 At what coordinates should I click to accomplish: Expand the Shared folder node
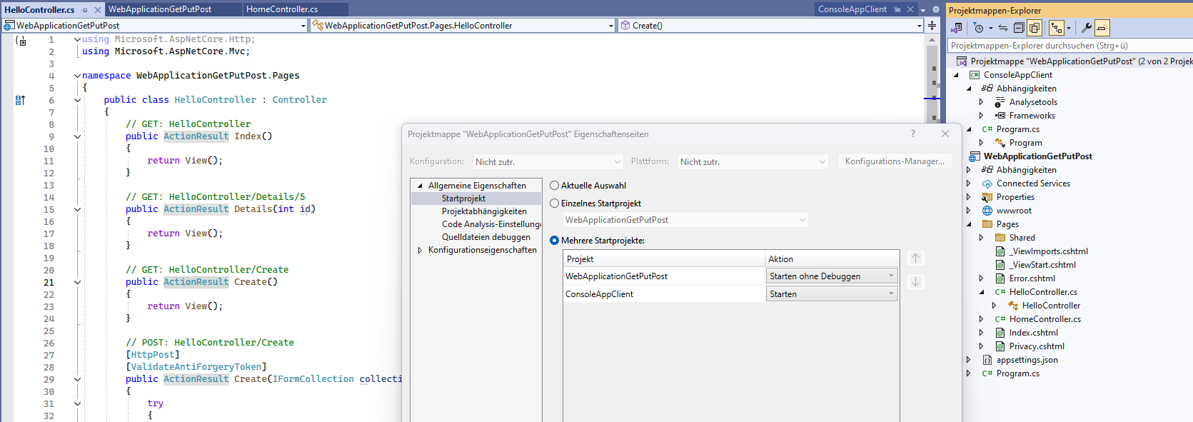982,238
